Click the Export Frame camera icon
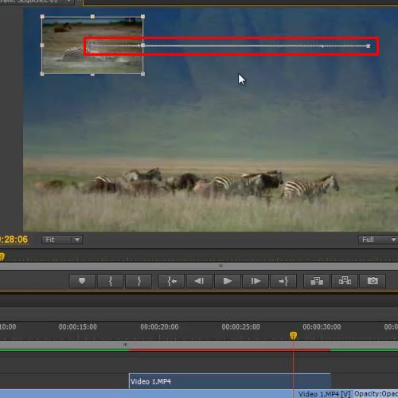 pos(373,281)
